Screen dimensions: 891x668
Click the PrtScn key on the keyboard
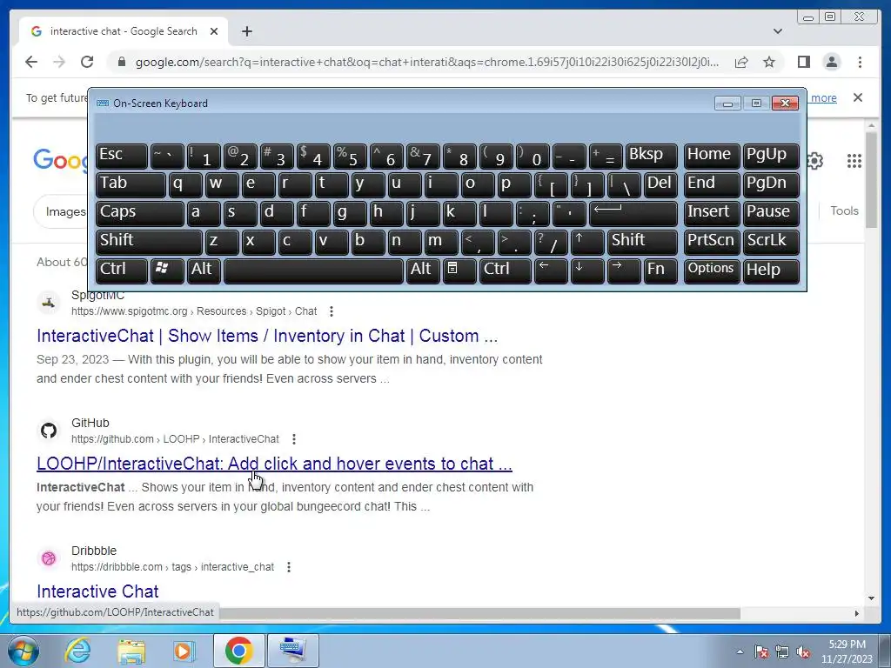coord(712,242)
